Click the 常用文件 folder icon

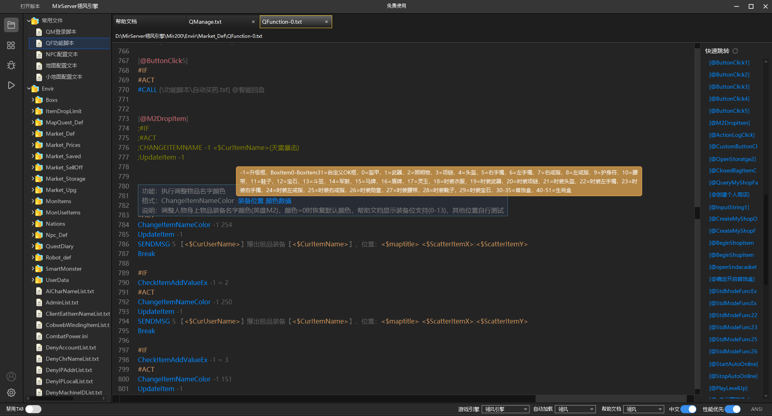(35, 20)
